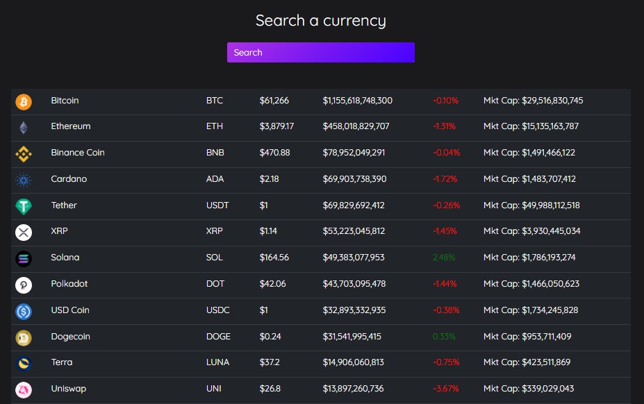
Task: Click the Ethereum diamond icon
Action: 24,128
